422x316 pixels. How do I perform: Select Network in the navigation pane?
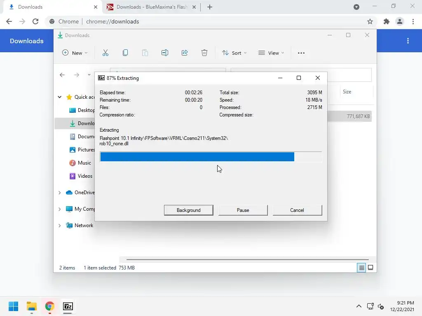tap(80, 225)
